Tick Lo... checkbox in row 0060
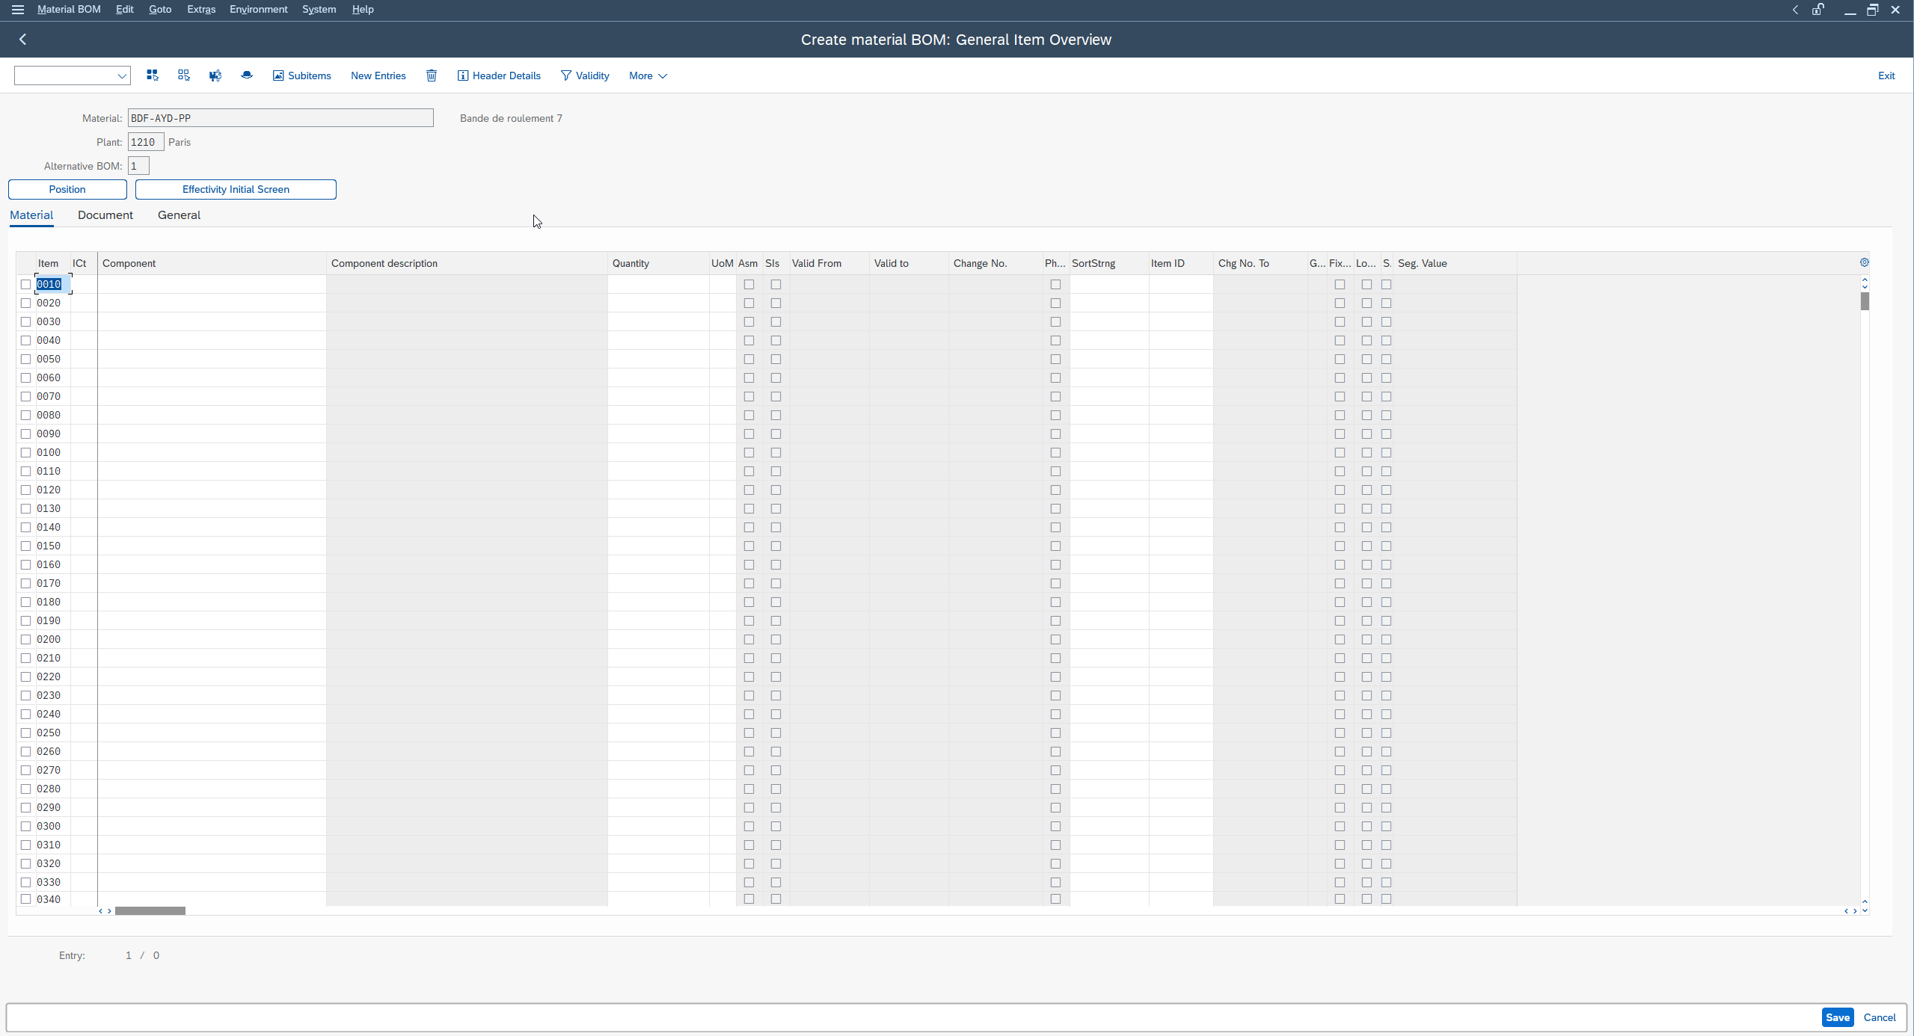1914x1036 pixels. click(x=1367, y=377)
